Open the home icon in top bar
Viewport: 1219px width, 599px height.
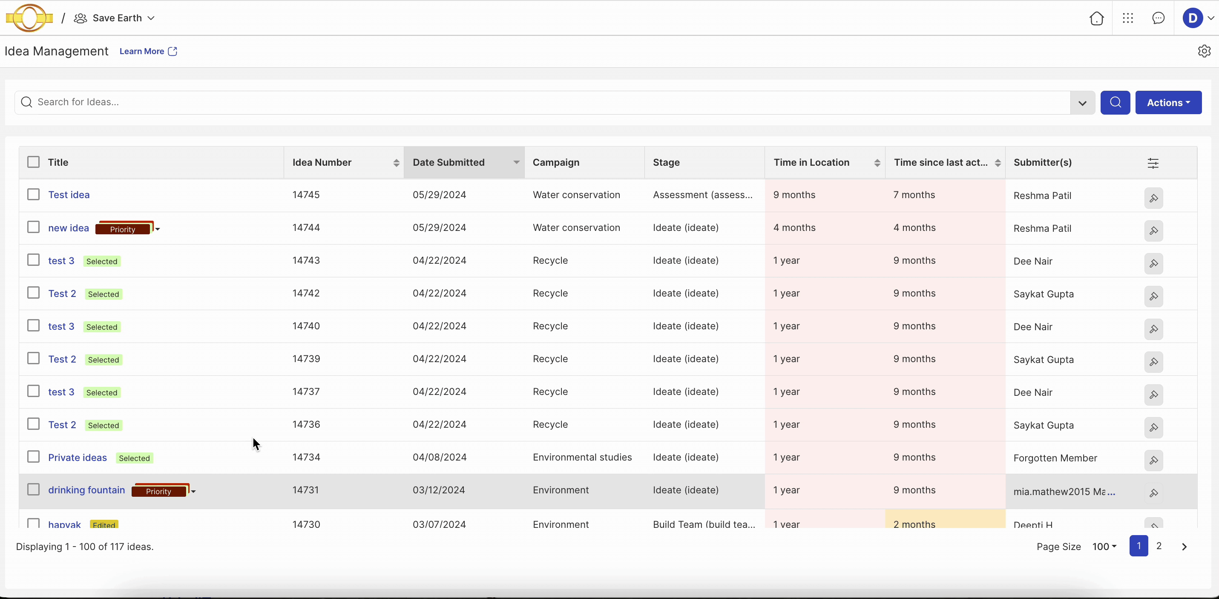[1096, 18]
